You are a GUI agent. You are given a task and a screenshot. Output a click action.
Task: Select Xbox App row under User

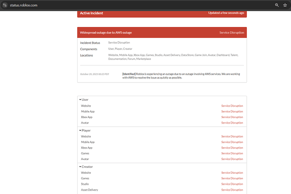(x=162, y=117)
